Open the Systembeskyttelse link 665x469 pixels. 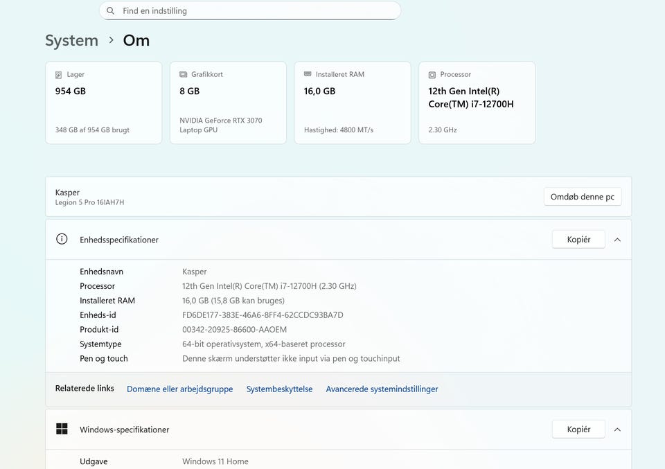(x=279, y=389)
